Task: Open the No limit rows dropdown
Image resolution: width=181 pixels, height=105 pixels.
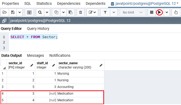Action: coord(133,12)
